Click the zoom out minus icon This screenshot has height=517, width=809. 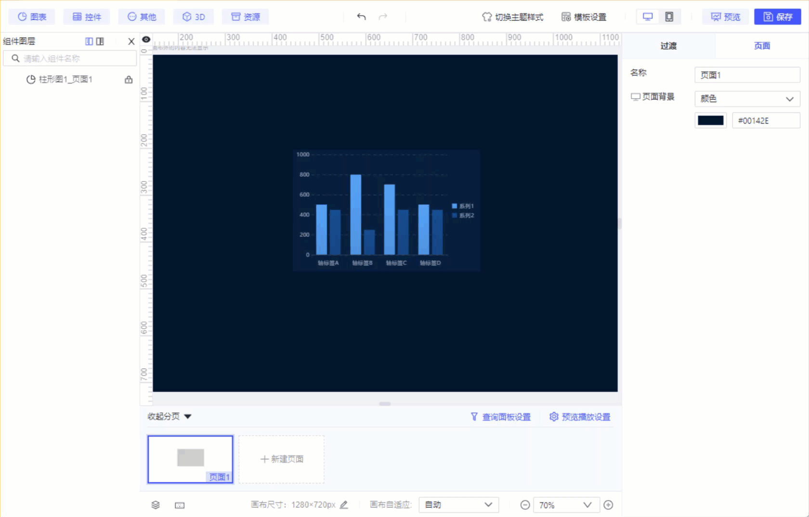tap(525, 505)
